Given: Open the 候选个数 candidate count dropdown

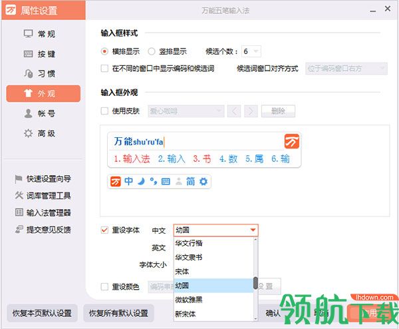Looking at the screenshot, I should coord(251,51).
